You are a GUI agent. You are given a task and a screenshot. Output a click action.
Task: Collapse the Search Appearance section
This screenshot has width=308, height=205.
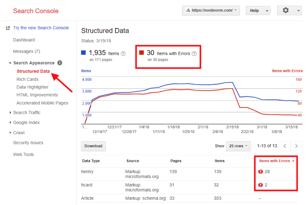coord(10,63)
